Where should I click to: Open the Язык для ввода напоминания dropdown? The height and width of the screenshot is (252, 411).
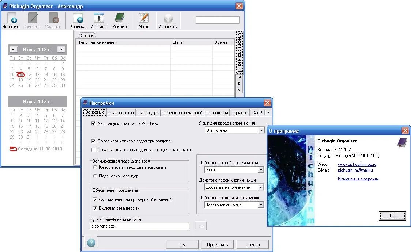(x=261, y=130)
